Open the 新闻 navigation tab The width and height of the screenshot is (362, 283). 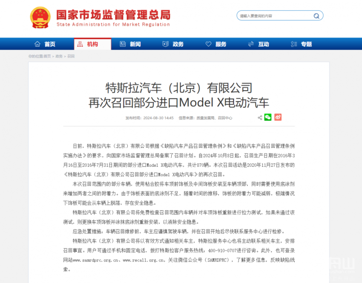[130, 44]
